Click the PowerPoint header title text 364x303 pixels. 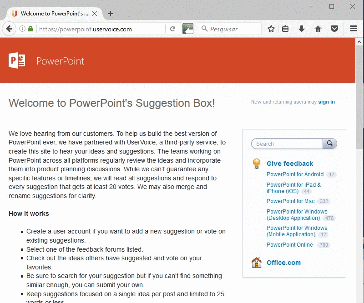61,61
